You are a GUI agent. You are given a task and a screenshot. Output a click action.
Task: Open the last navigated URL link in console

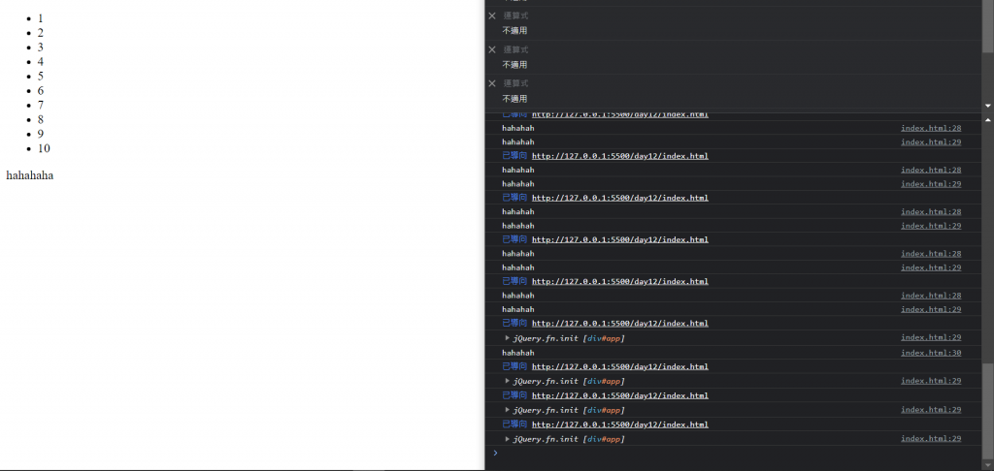pyautogui.click(x=620, y=424)
